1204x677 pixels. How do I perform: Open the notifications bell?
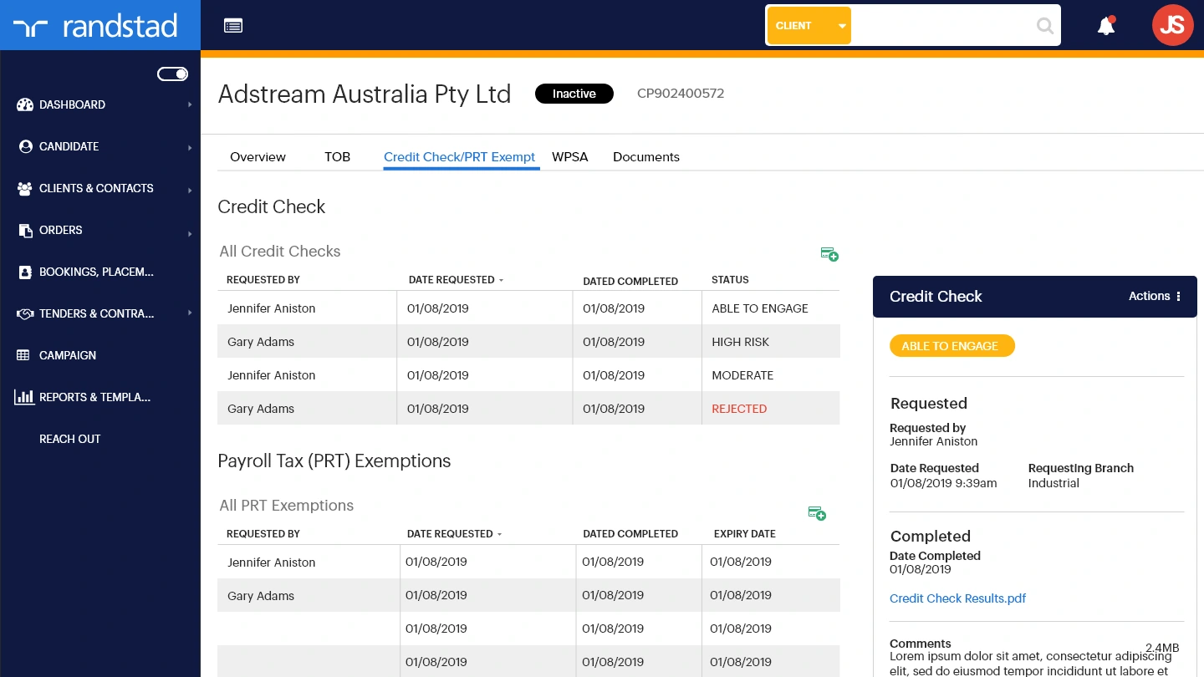pos(1106,25)
